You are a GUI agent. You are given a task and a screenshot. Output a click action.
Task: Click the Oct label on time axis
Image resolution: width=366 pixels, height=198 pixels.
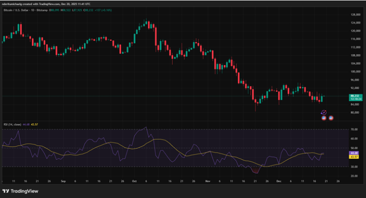(134, 180)
